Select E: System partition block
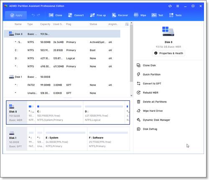209x180 pixels. pos(65,139)
